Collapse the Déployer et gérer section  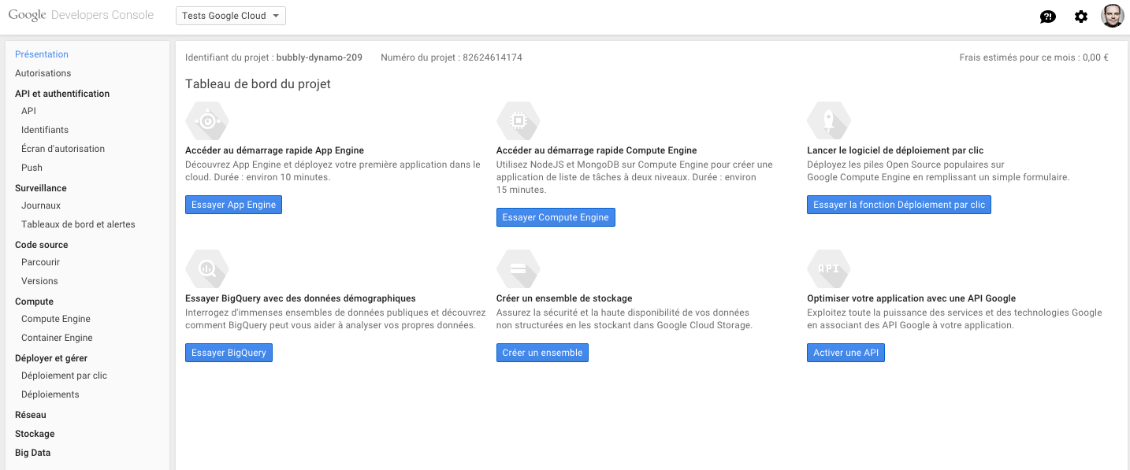tap(51, 358)
